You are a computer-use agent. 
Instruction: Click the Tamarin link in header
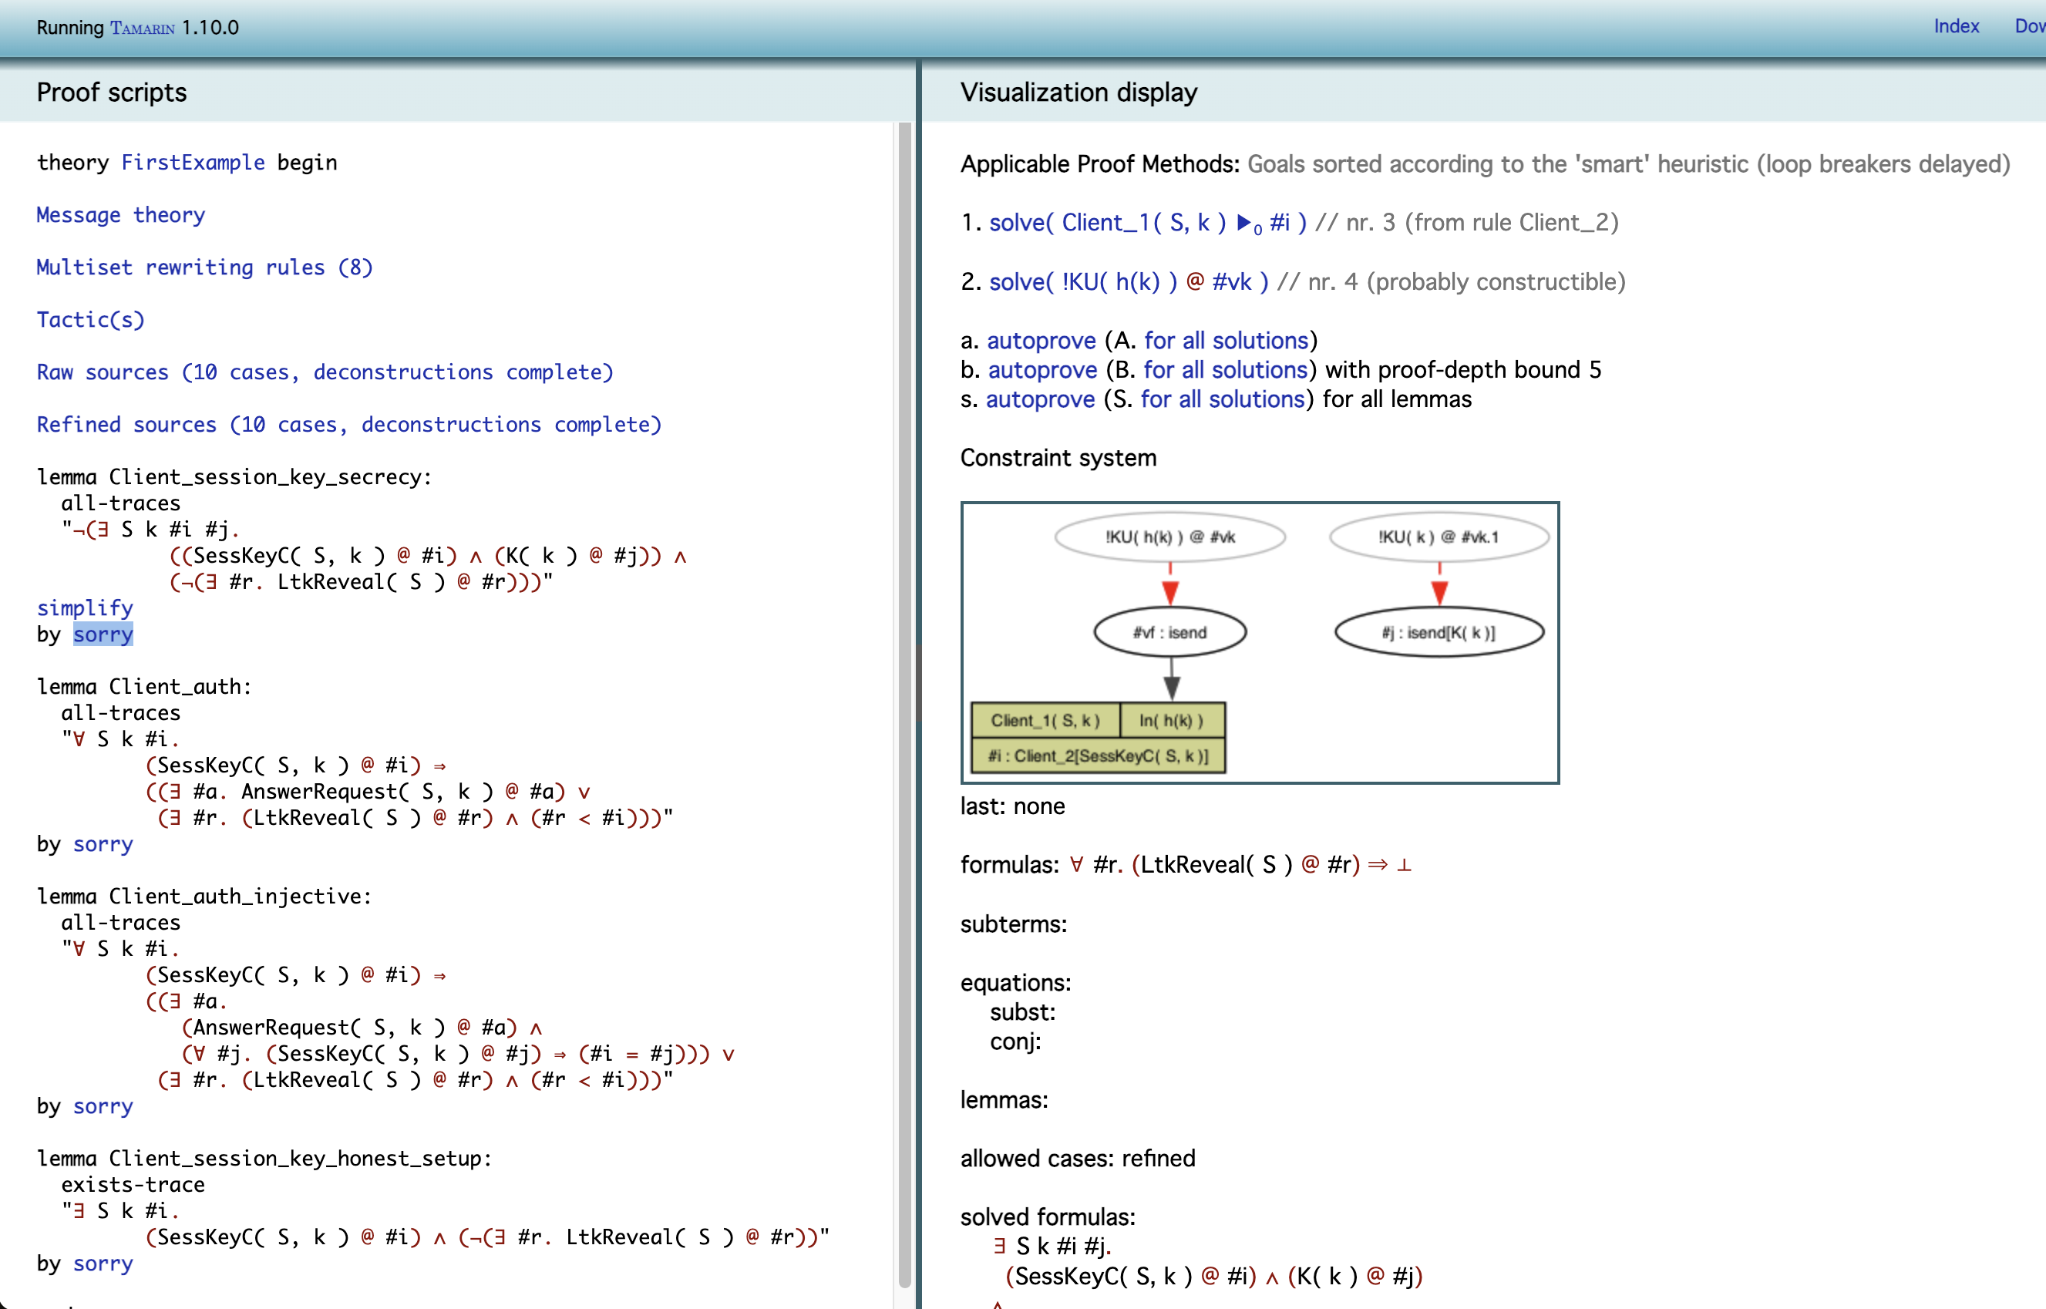[142, 28]
